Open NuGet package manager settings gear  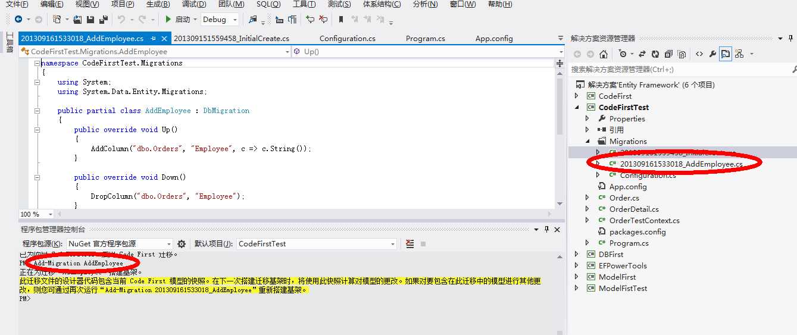click(182, 243)
